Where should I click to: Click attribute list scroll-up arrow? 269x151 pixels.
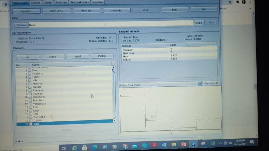tap(113, 68)
